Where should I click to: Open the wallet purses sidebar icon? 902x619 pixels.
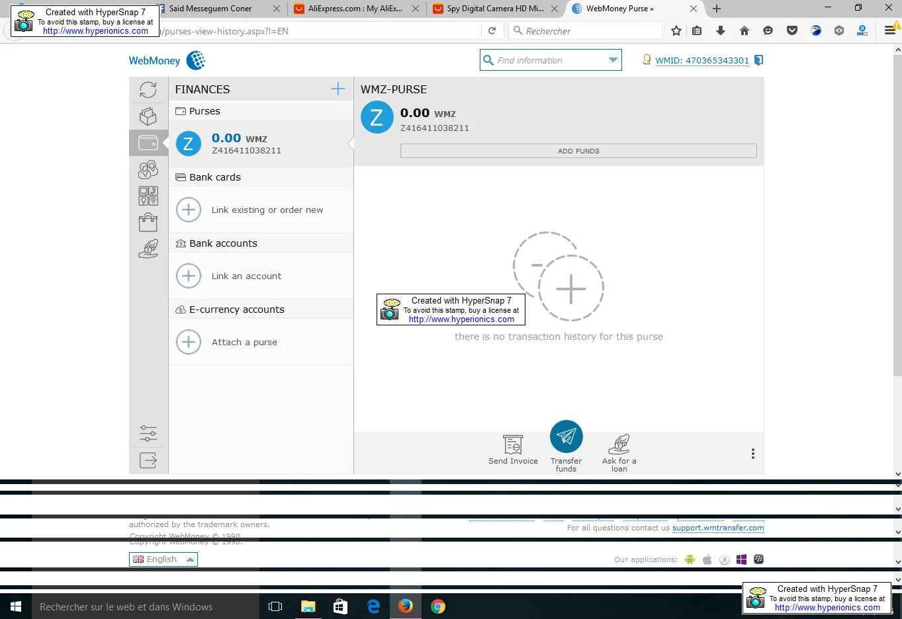click(148, 142)
